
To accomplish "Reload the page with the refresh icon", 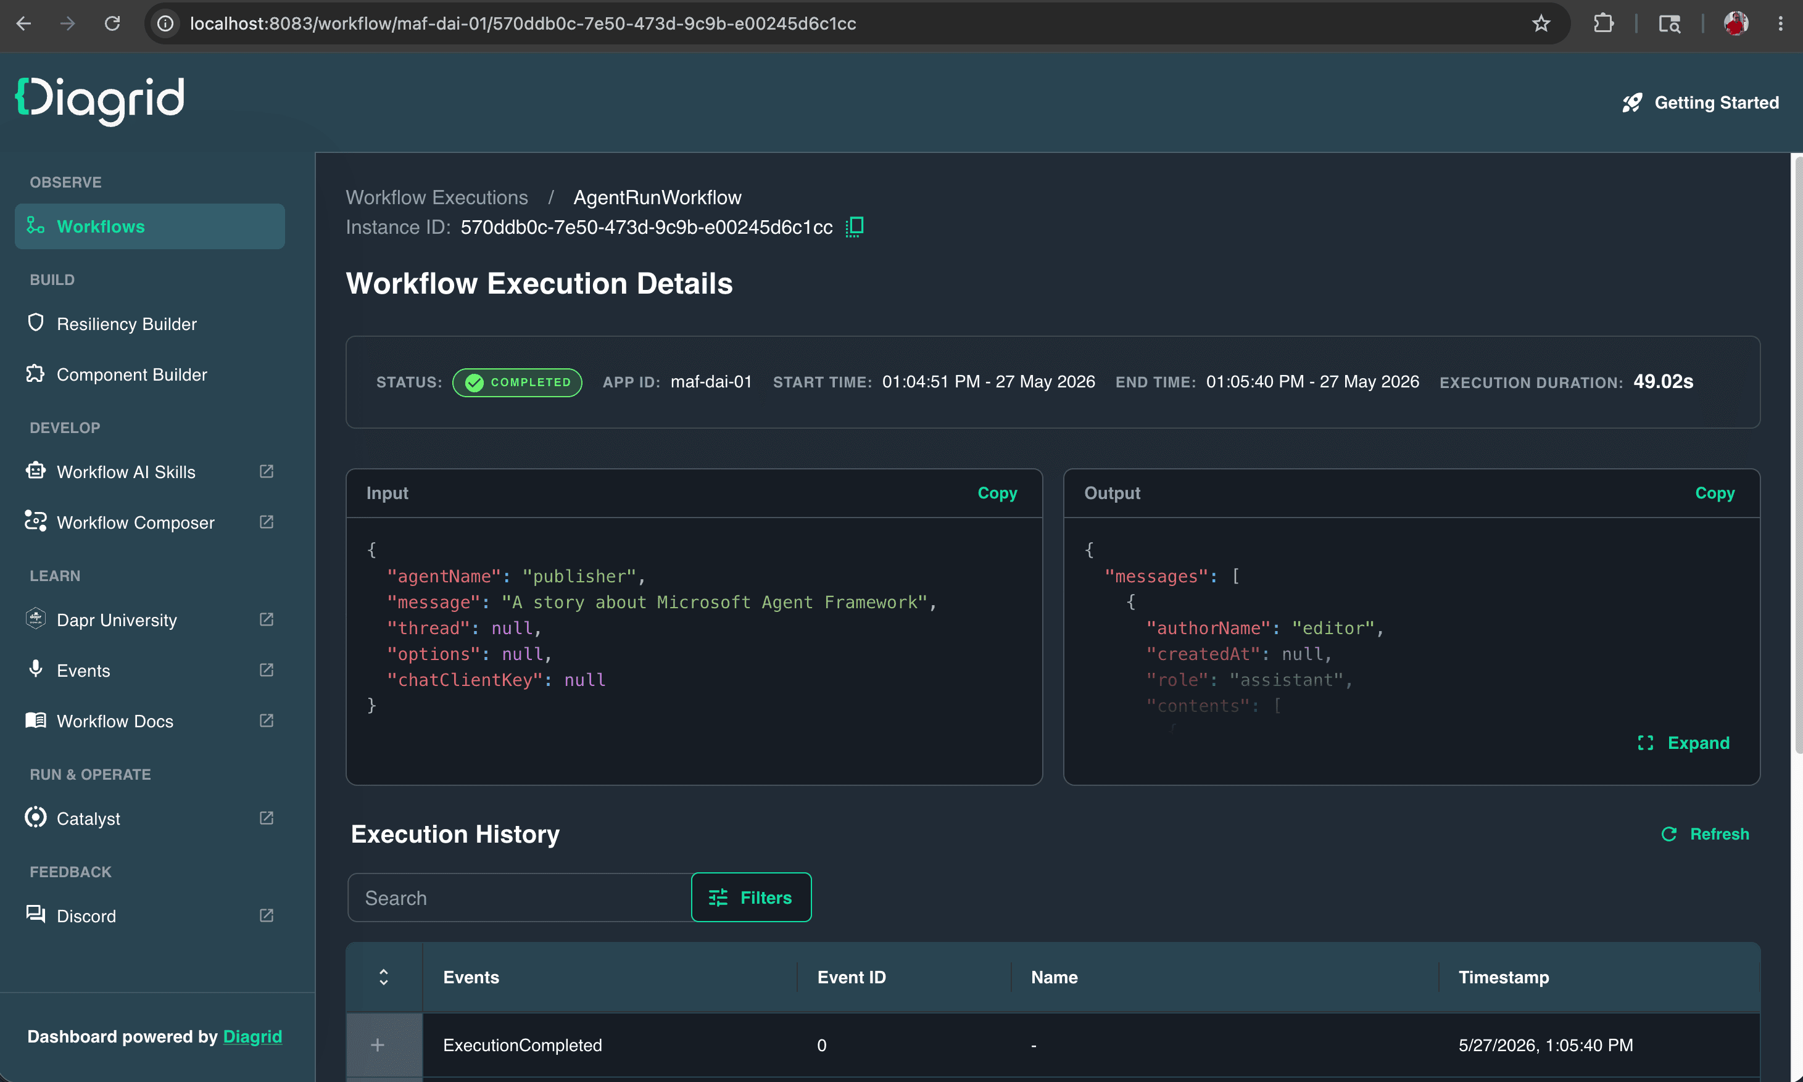I will (112, 23).
